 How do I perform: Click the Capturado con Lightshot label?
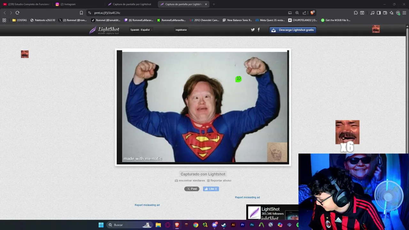point(203,174)
